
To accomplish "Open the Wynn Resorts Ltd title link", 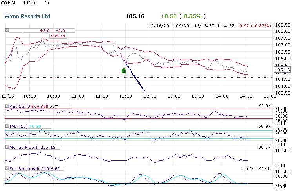I will pyautogui.click(x=27, y=16).
